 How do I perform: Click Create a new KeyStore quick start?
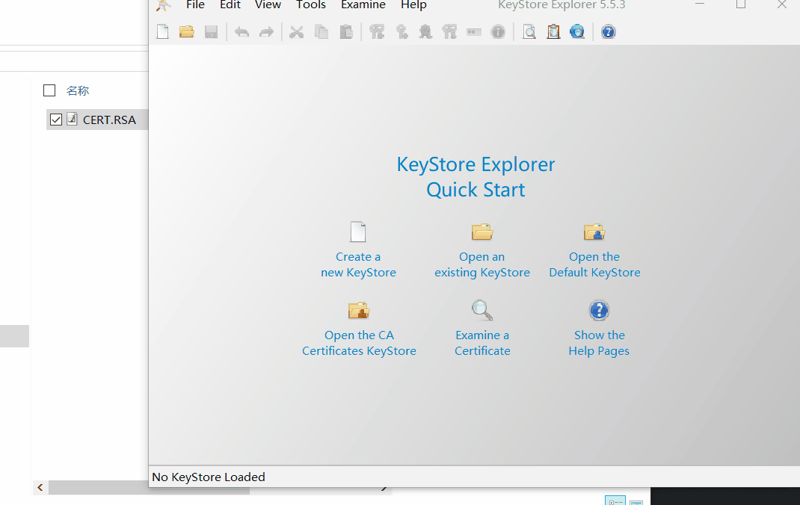tap(358, 250)
